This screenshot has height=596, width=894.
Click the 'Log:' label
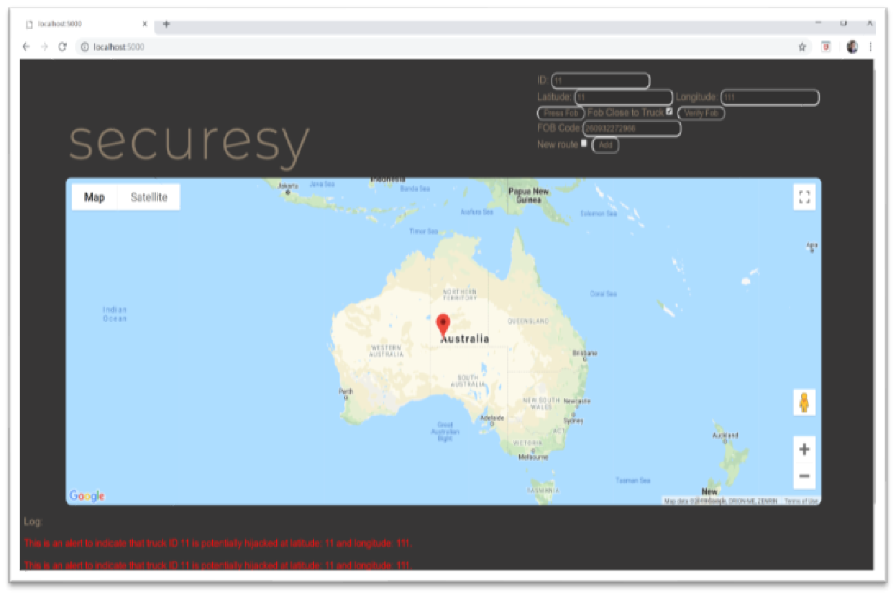click(x=32, y=521)
